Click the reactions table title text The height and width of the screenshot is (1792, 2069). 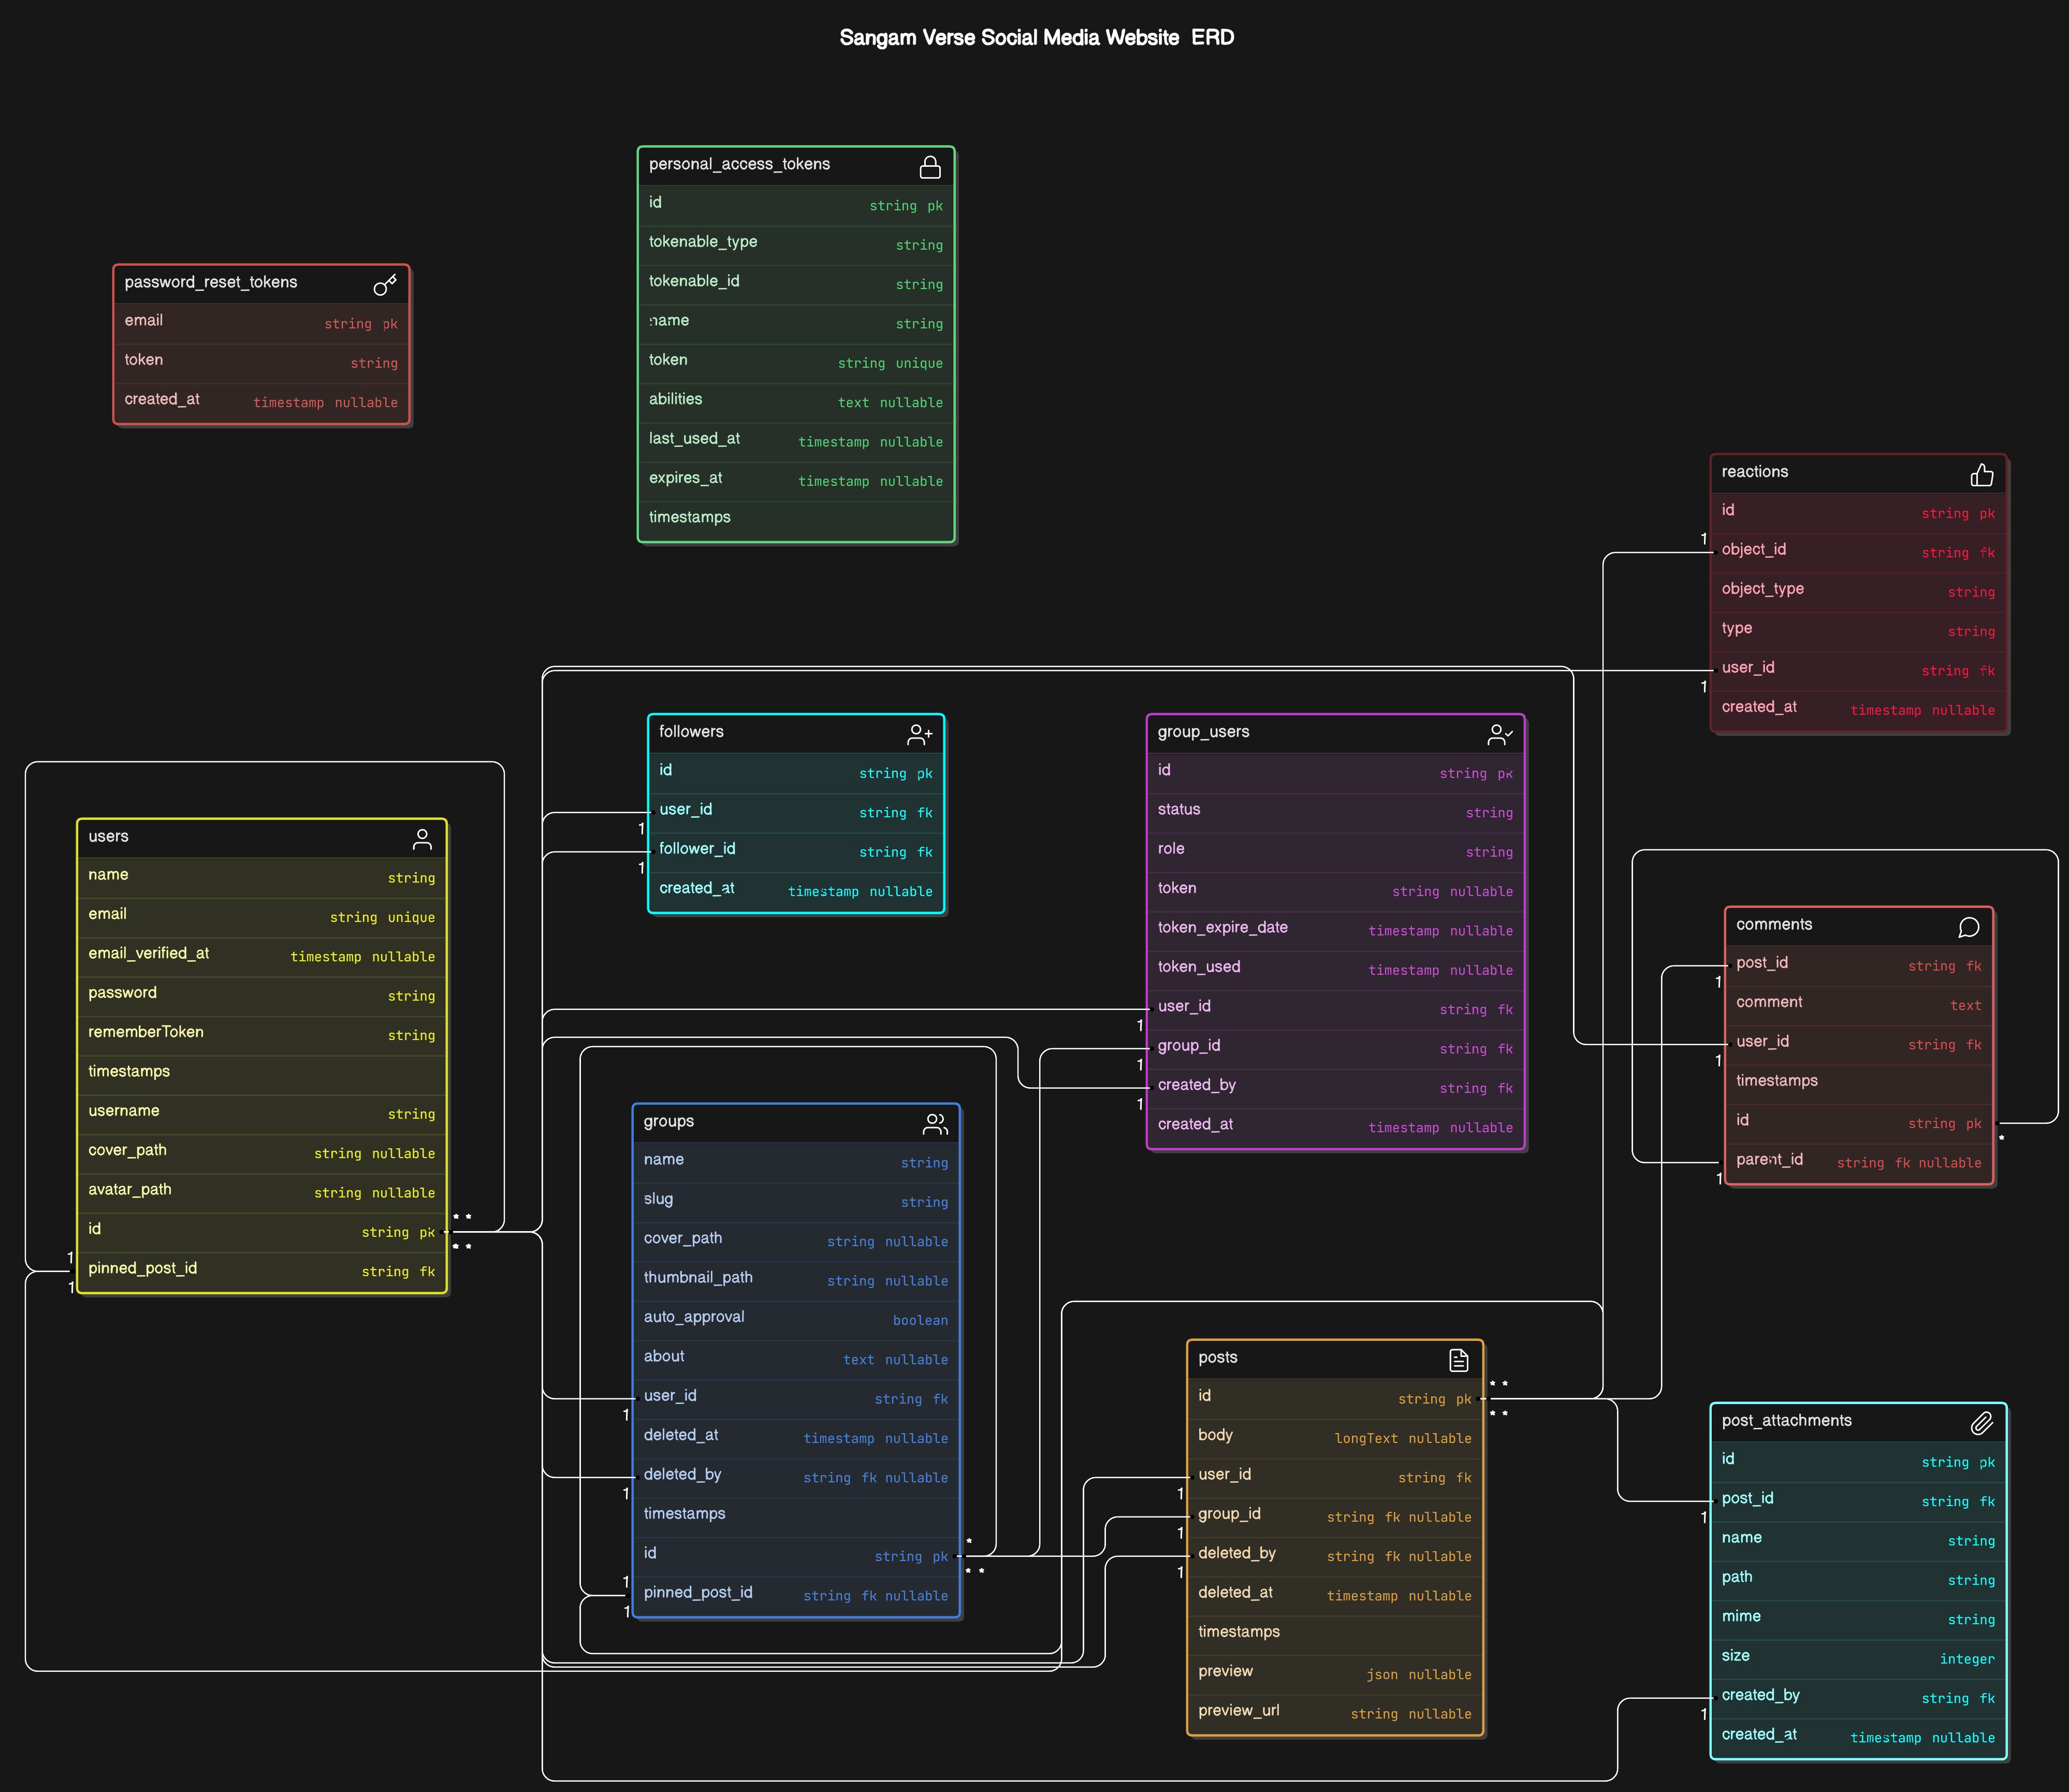click(1755, 472)
